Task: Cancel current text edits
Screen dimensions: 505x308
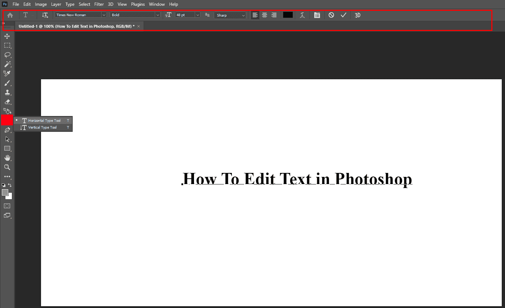Action: click(x=331, y=15)
